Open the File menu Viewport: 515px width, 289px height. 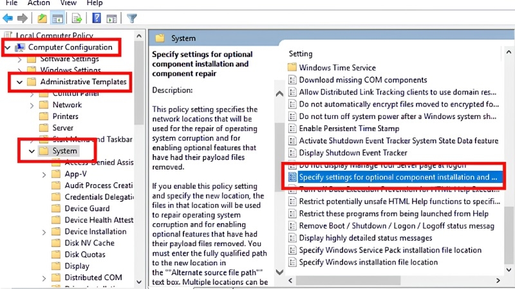coord(12,3)
